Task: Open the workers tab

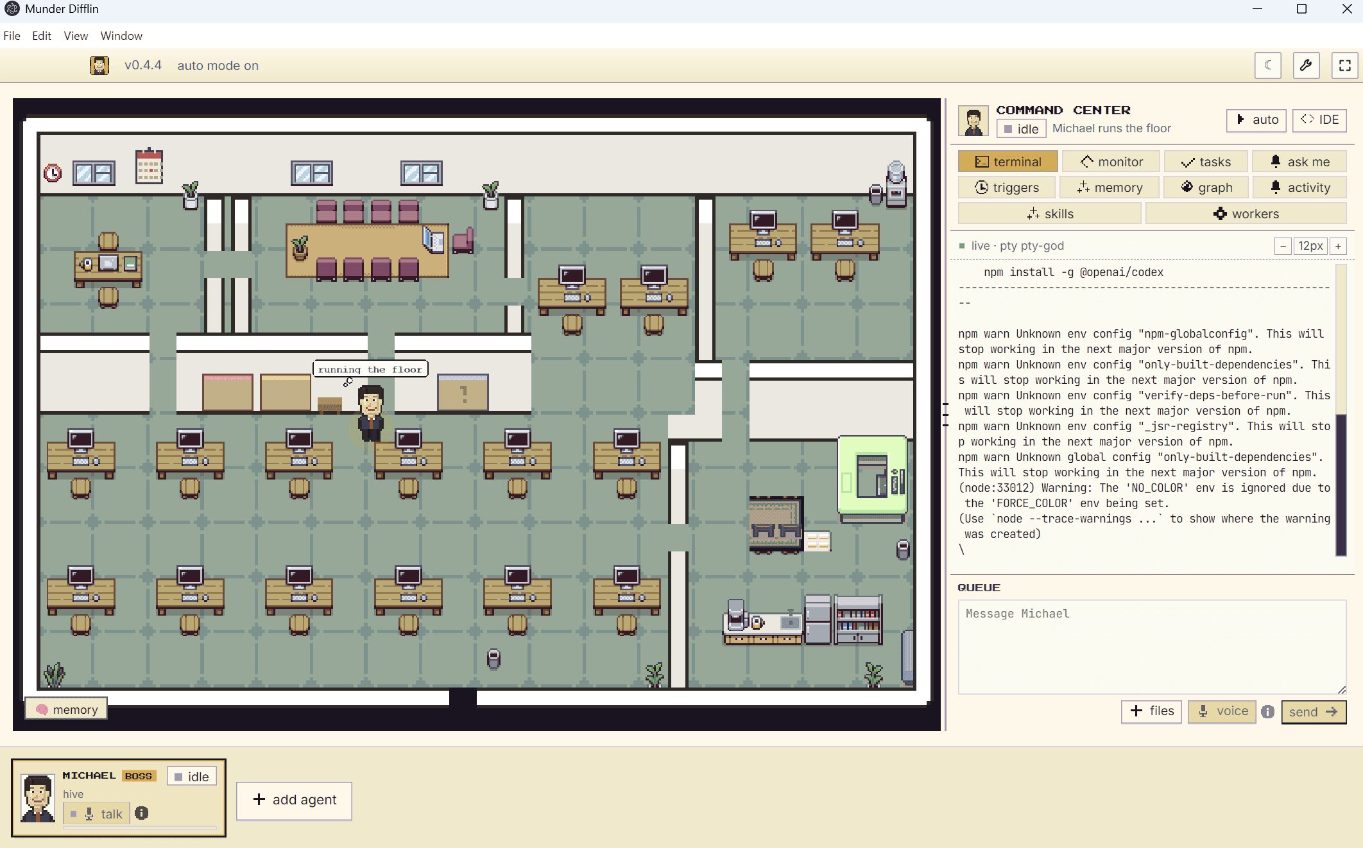Action: 1246,214
